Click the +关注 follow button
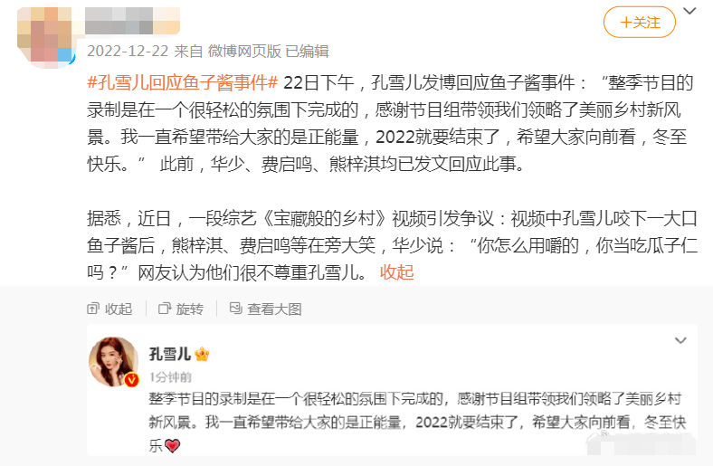The height and width of the screenshot is (466, 713). [640, 23]
